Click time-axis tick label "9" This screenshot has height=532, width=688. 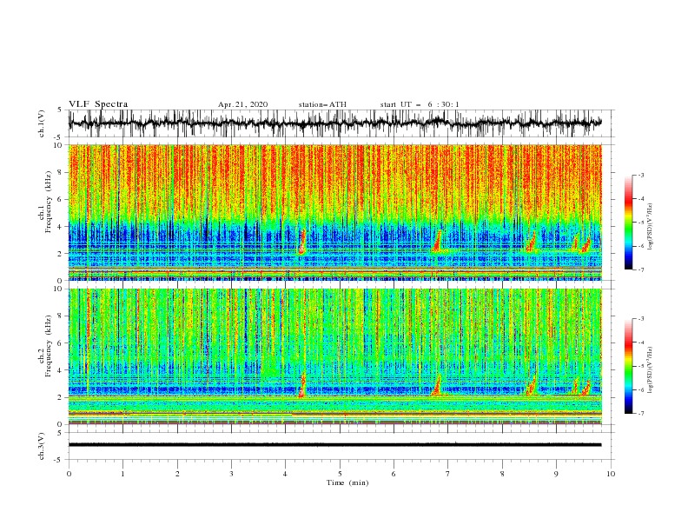tap(556, 474)
